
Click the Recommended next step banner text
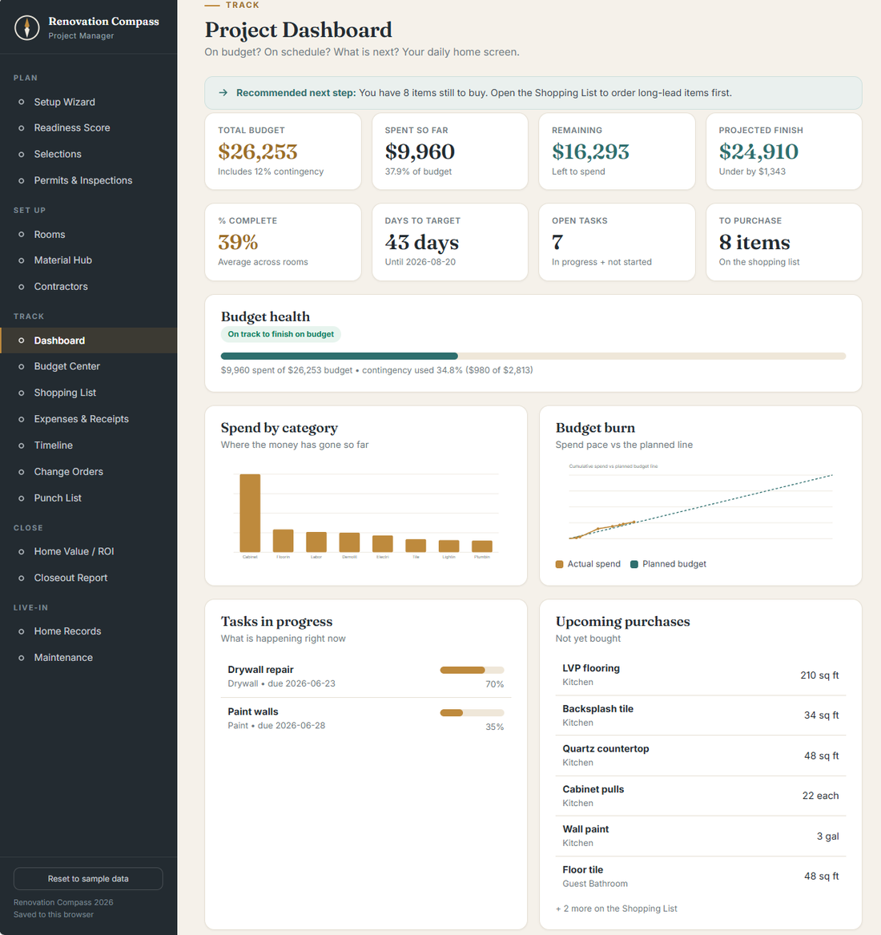click(484, 92)
